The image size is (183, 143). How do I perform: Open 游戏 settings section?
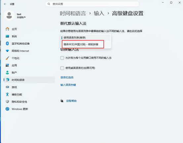point(29,87)
